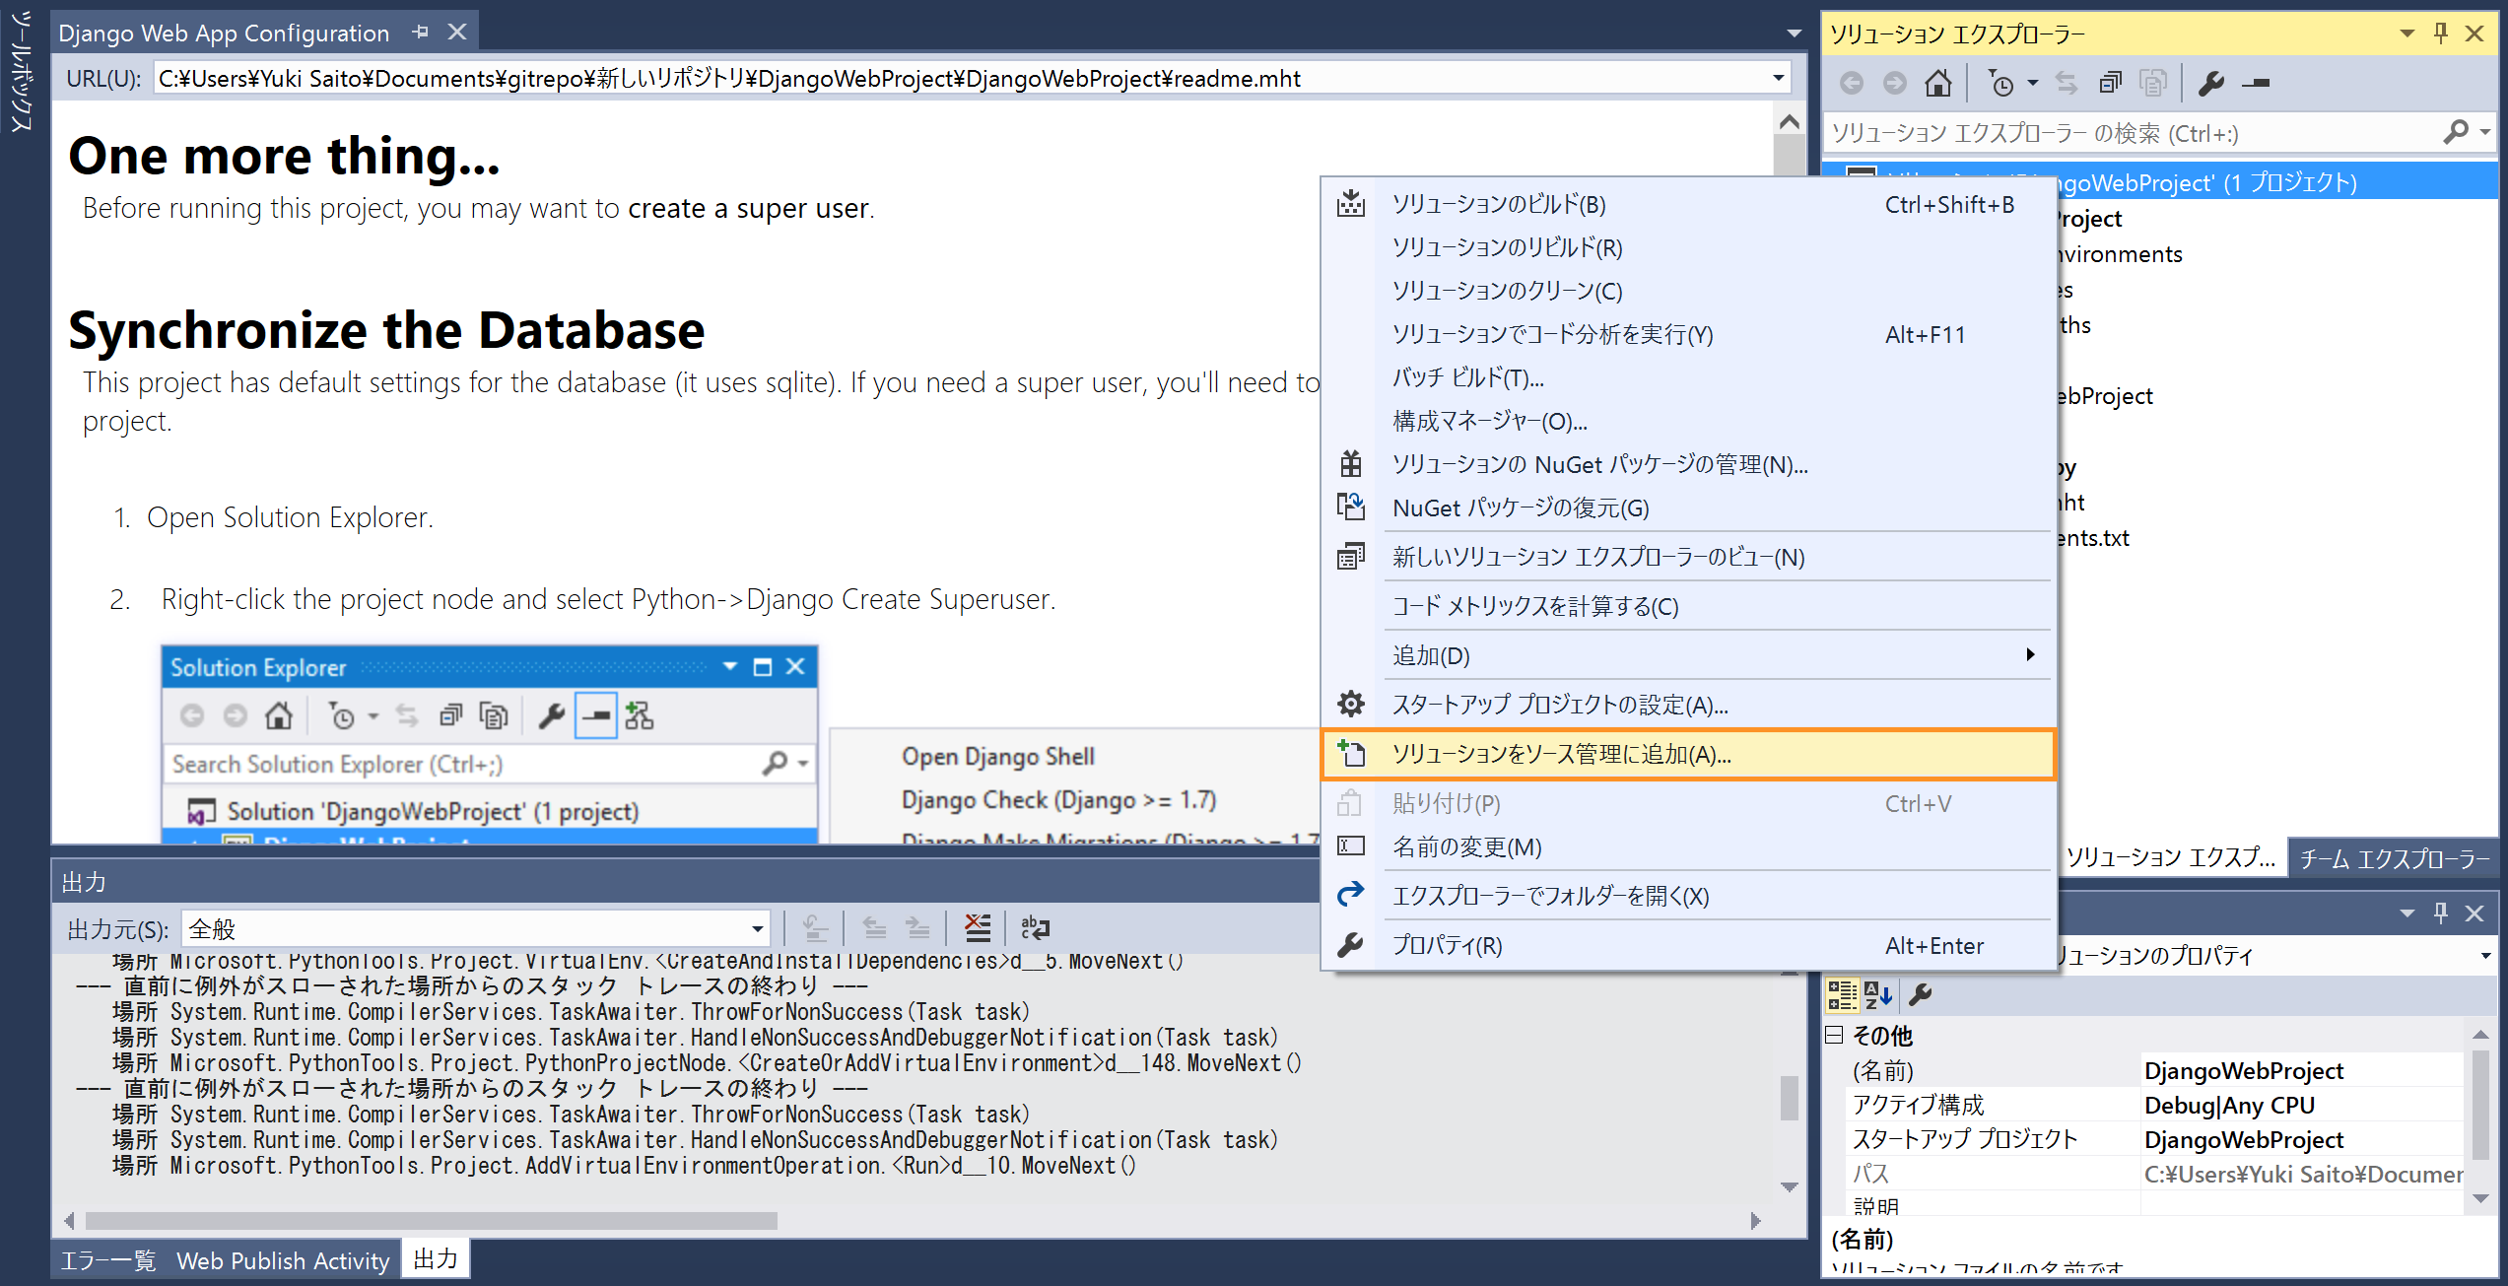Open the URL address dropdown

pyautogui.click(x=1779, y=78)
